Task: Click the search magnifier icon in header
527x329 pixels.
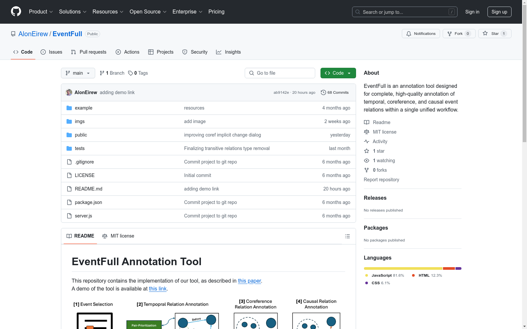Action: pos(358,12)
